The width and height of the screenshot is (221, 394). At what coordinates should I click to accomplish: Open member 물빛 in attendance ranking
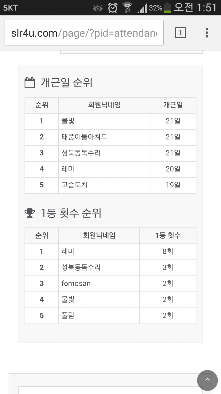click(x=68, y=121)
